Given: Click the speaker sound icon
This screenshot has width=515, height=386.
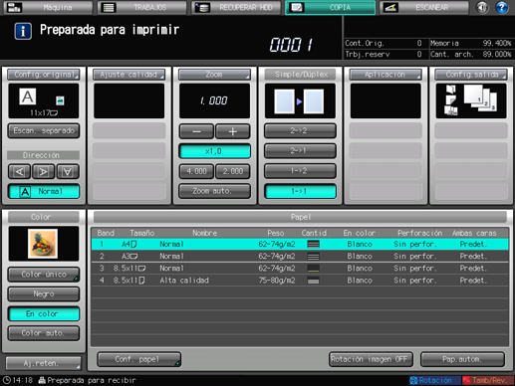Looking at the screenshot, I should pyautogui.click(x=482, y=7).
